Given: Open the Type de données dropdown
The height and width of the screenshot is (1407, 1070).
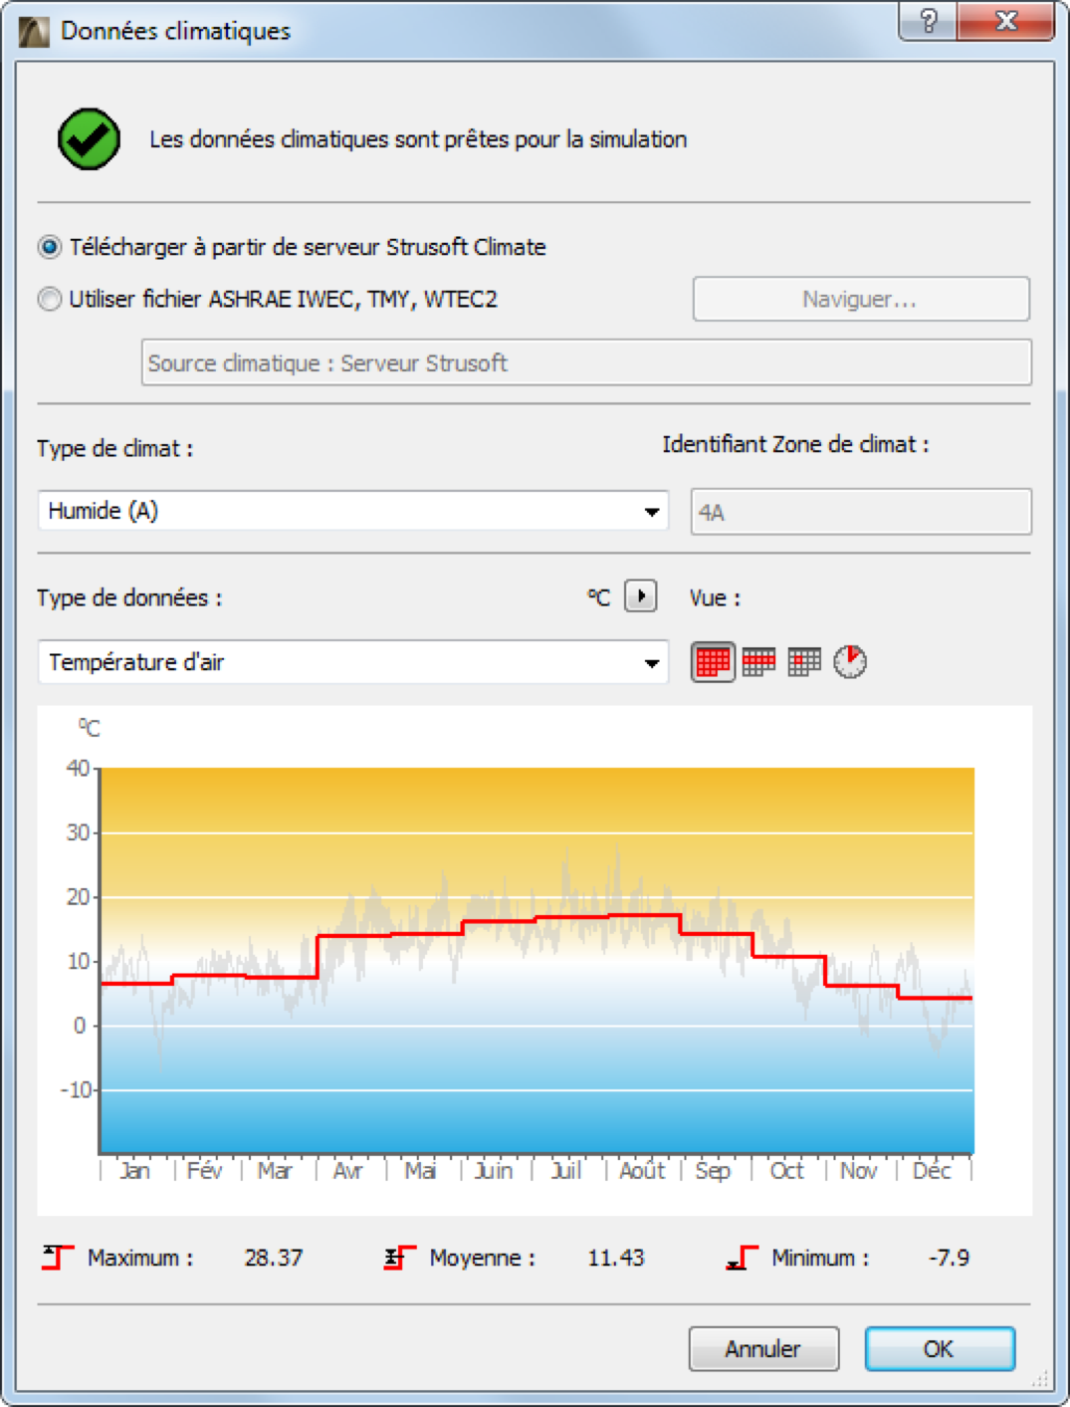Looking at the screenshot, I should point(352,662).
